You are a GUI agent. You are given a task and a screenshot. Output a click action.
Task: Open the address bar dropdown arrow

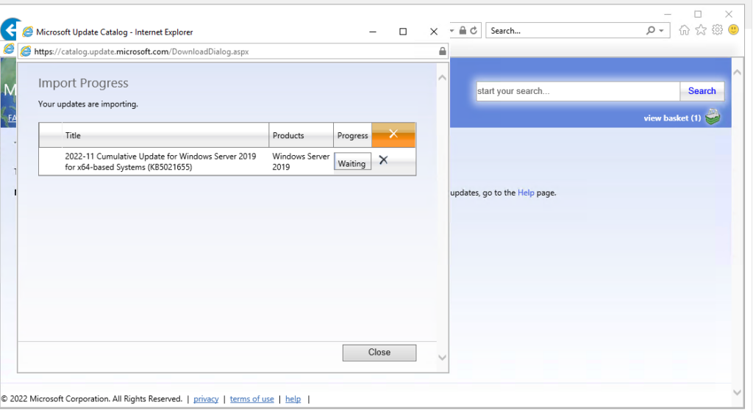tap(452, 31)
